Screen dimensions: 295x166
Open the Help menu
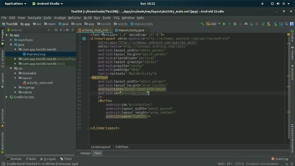pyautogui.click(x=140, y=18)
